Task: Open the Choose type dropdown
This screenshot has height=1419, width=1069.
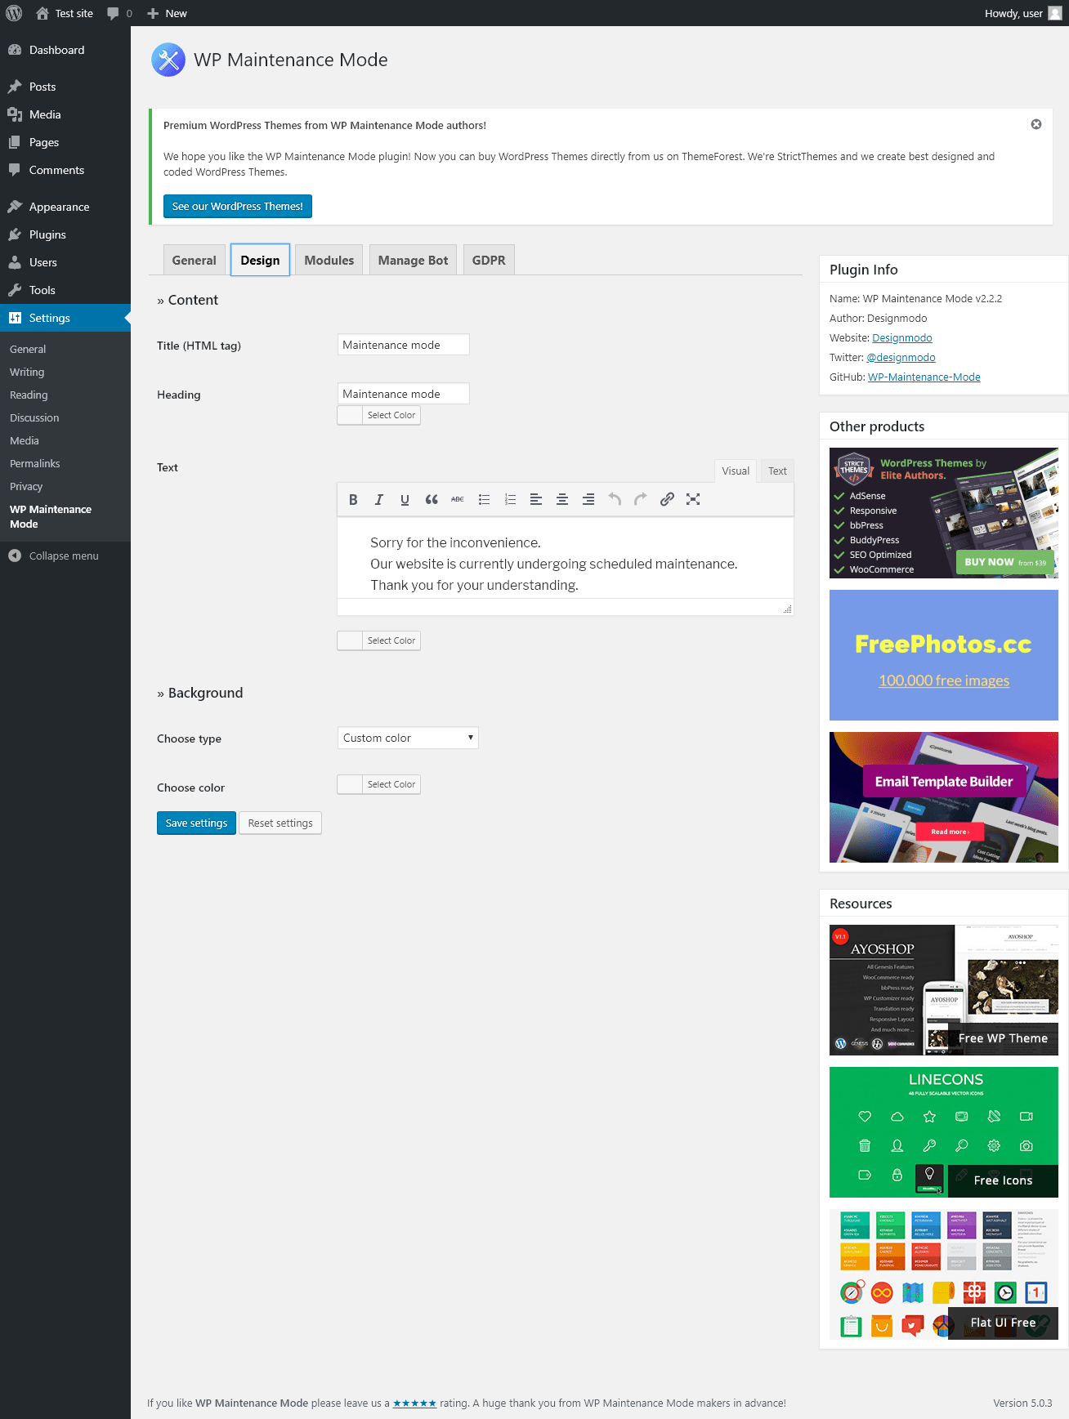Action: click(408, 738)
